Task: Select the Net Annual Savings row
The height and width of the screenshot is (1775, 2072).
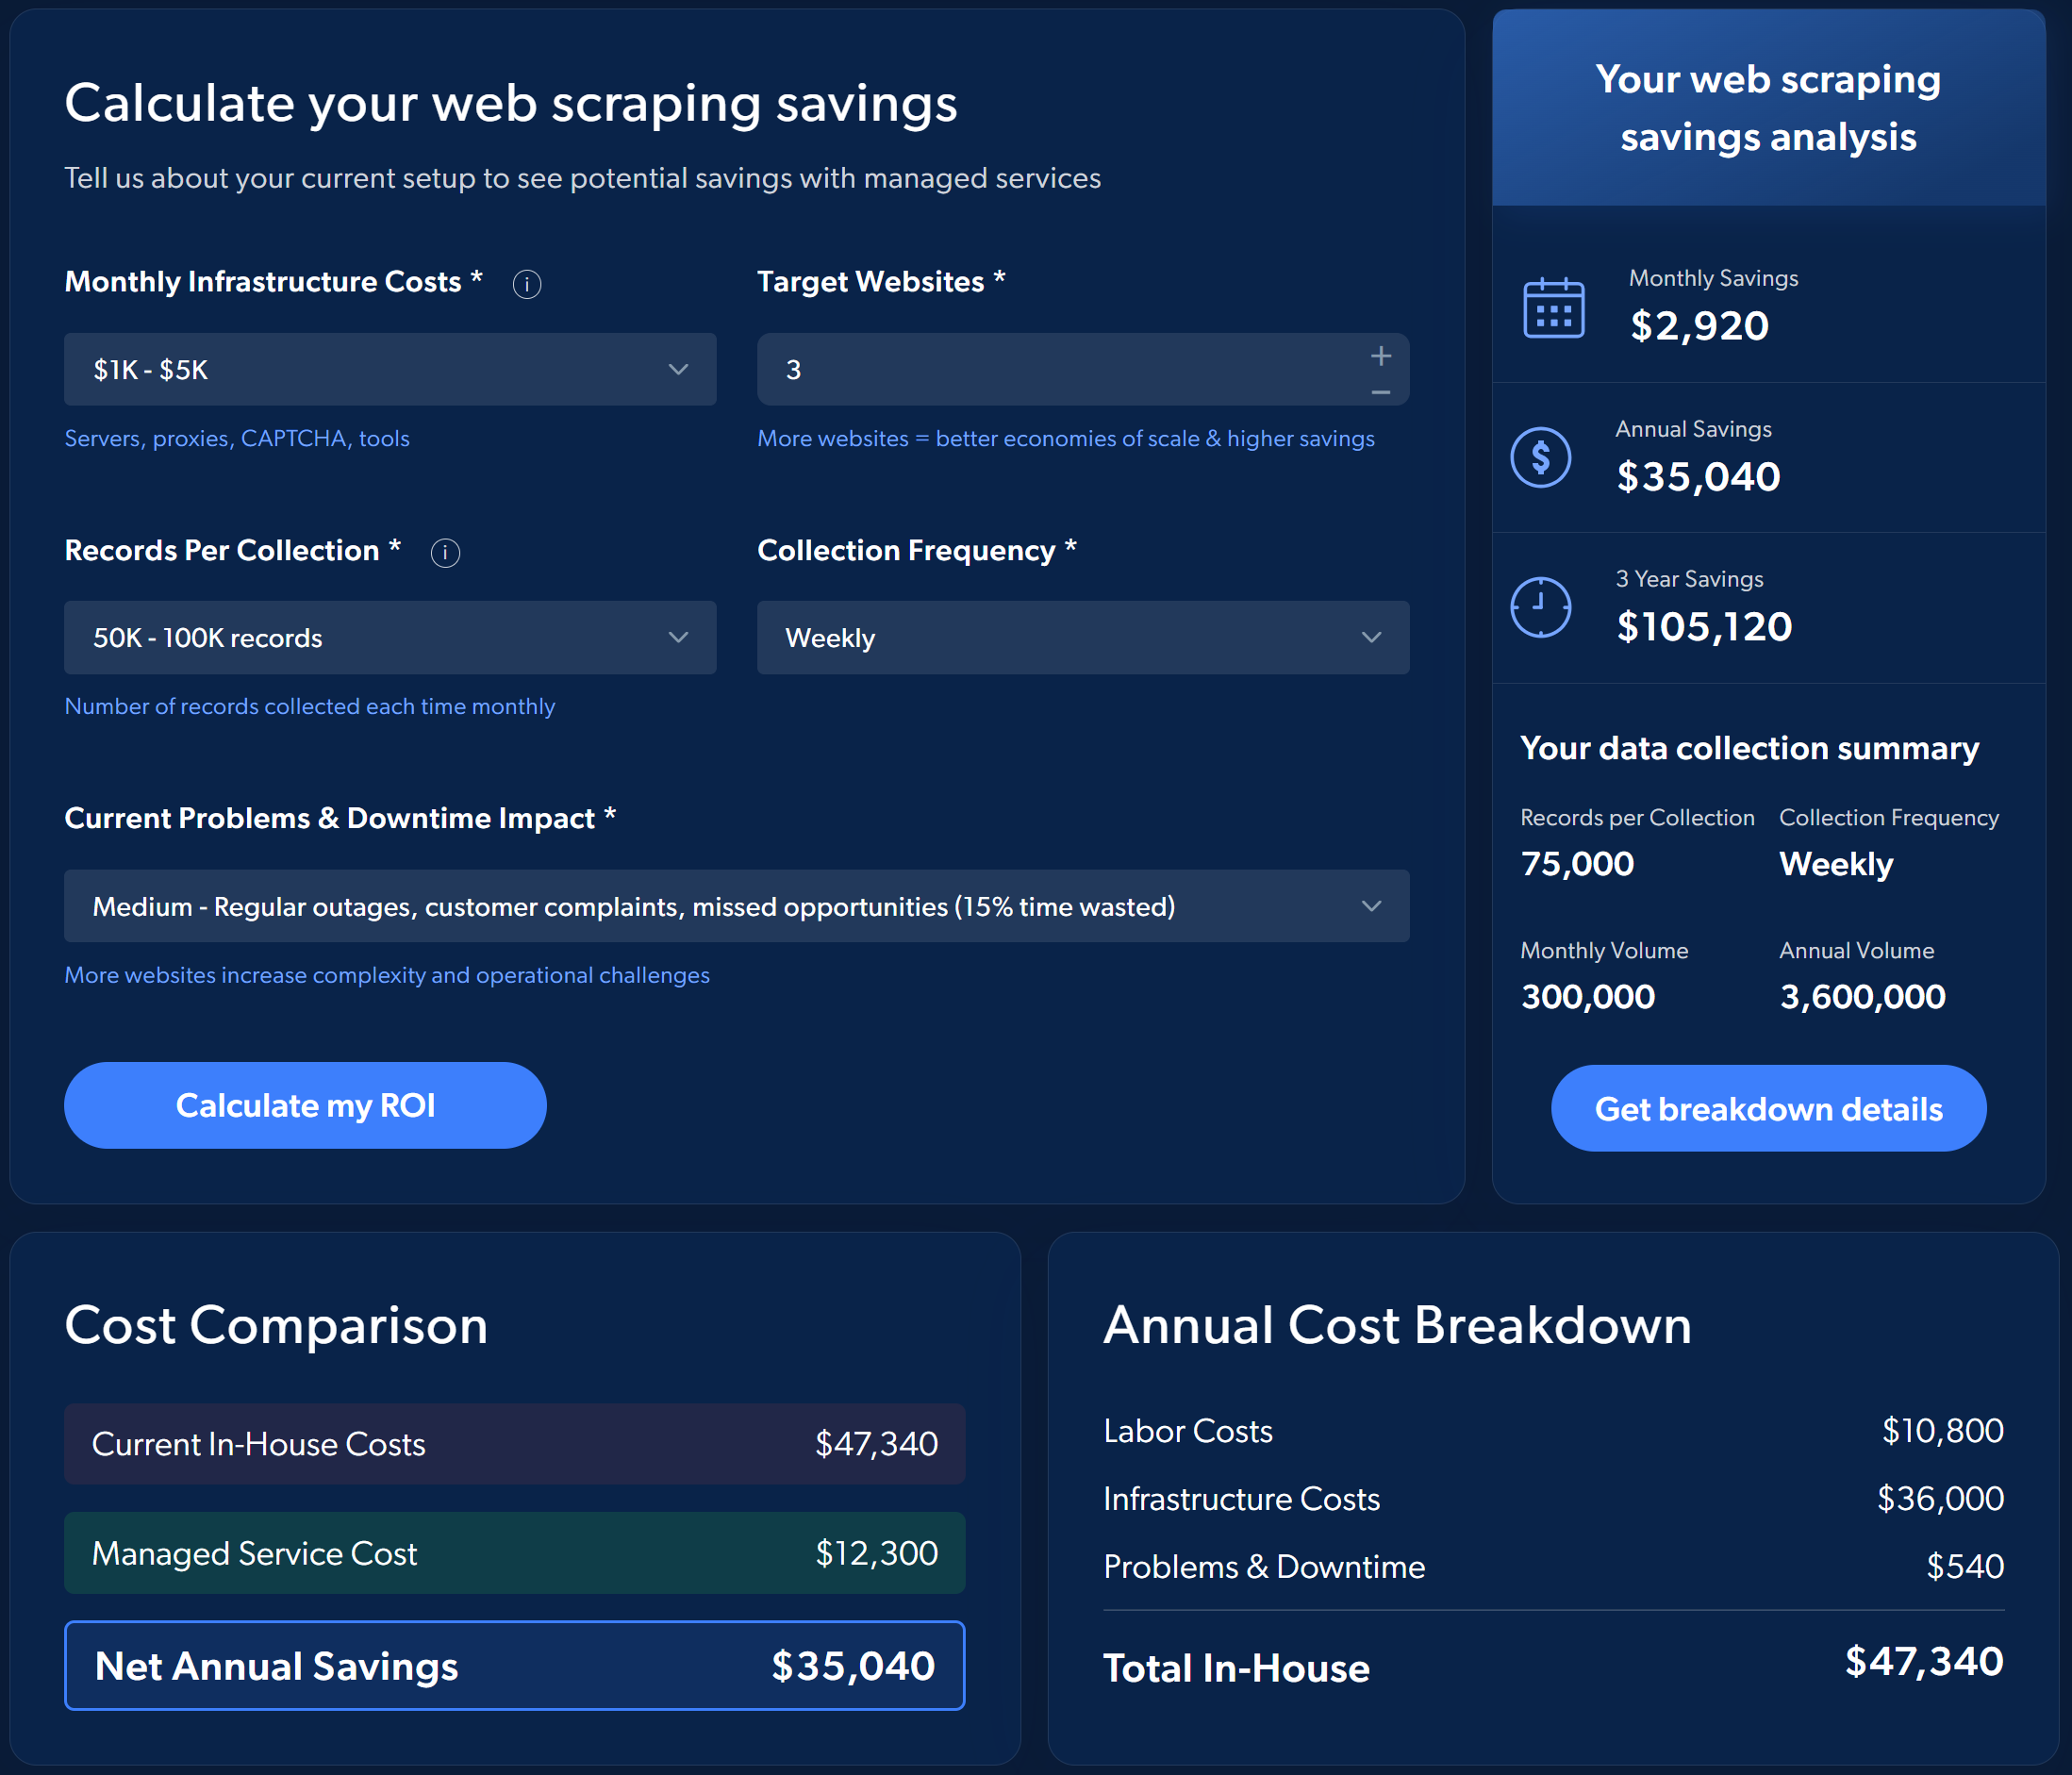Action: coord(514,1665)
